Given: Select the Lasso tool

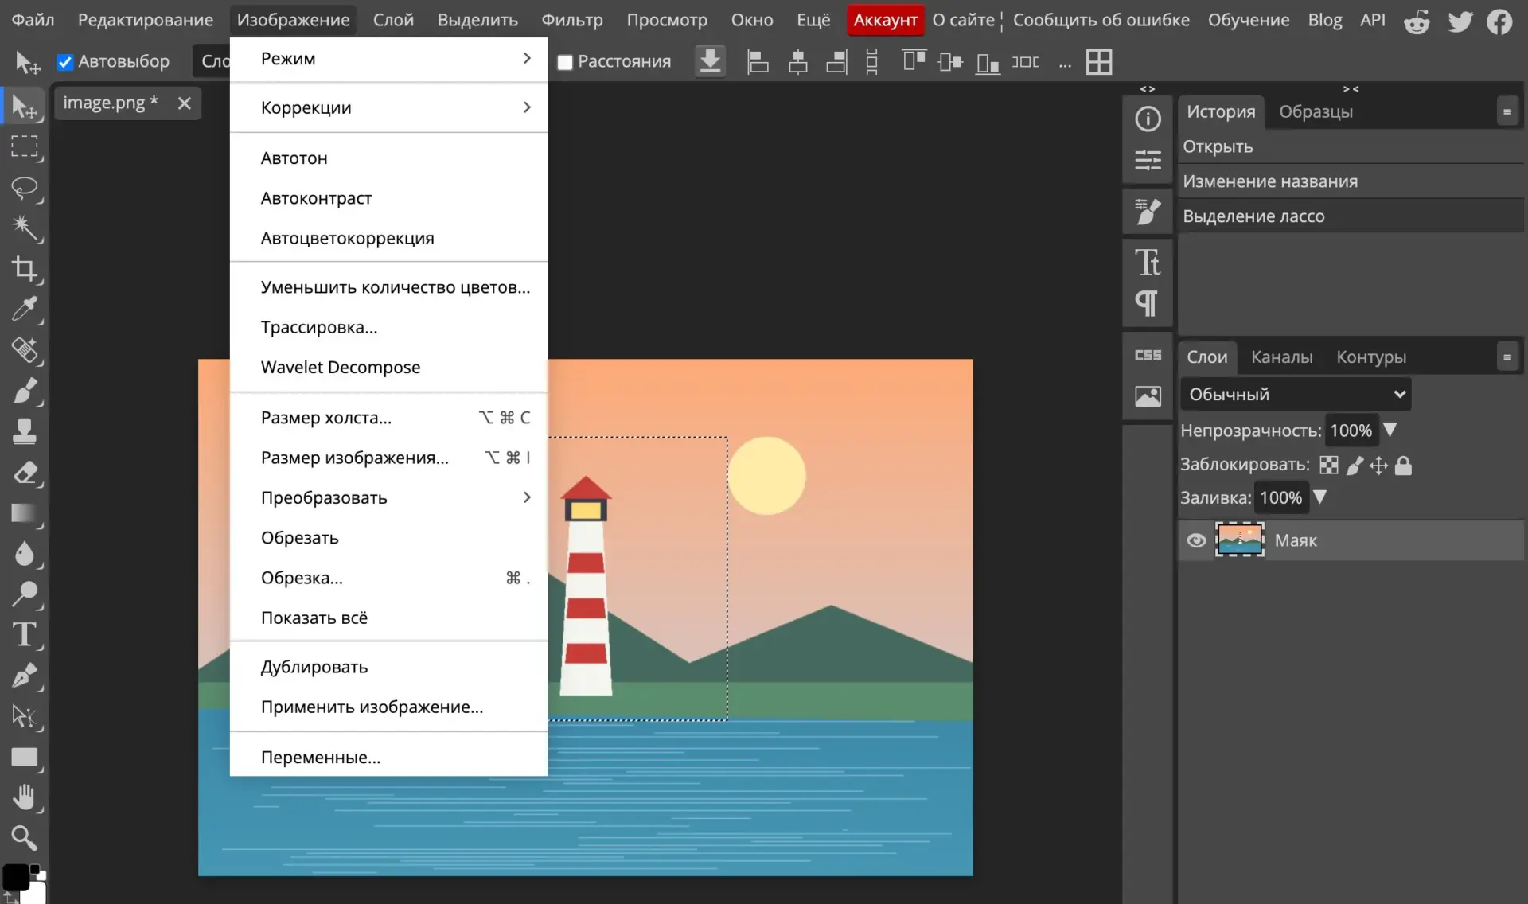Looking at the screenshot, I should (24, 188).
